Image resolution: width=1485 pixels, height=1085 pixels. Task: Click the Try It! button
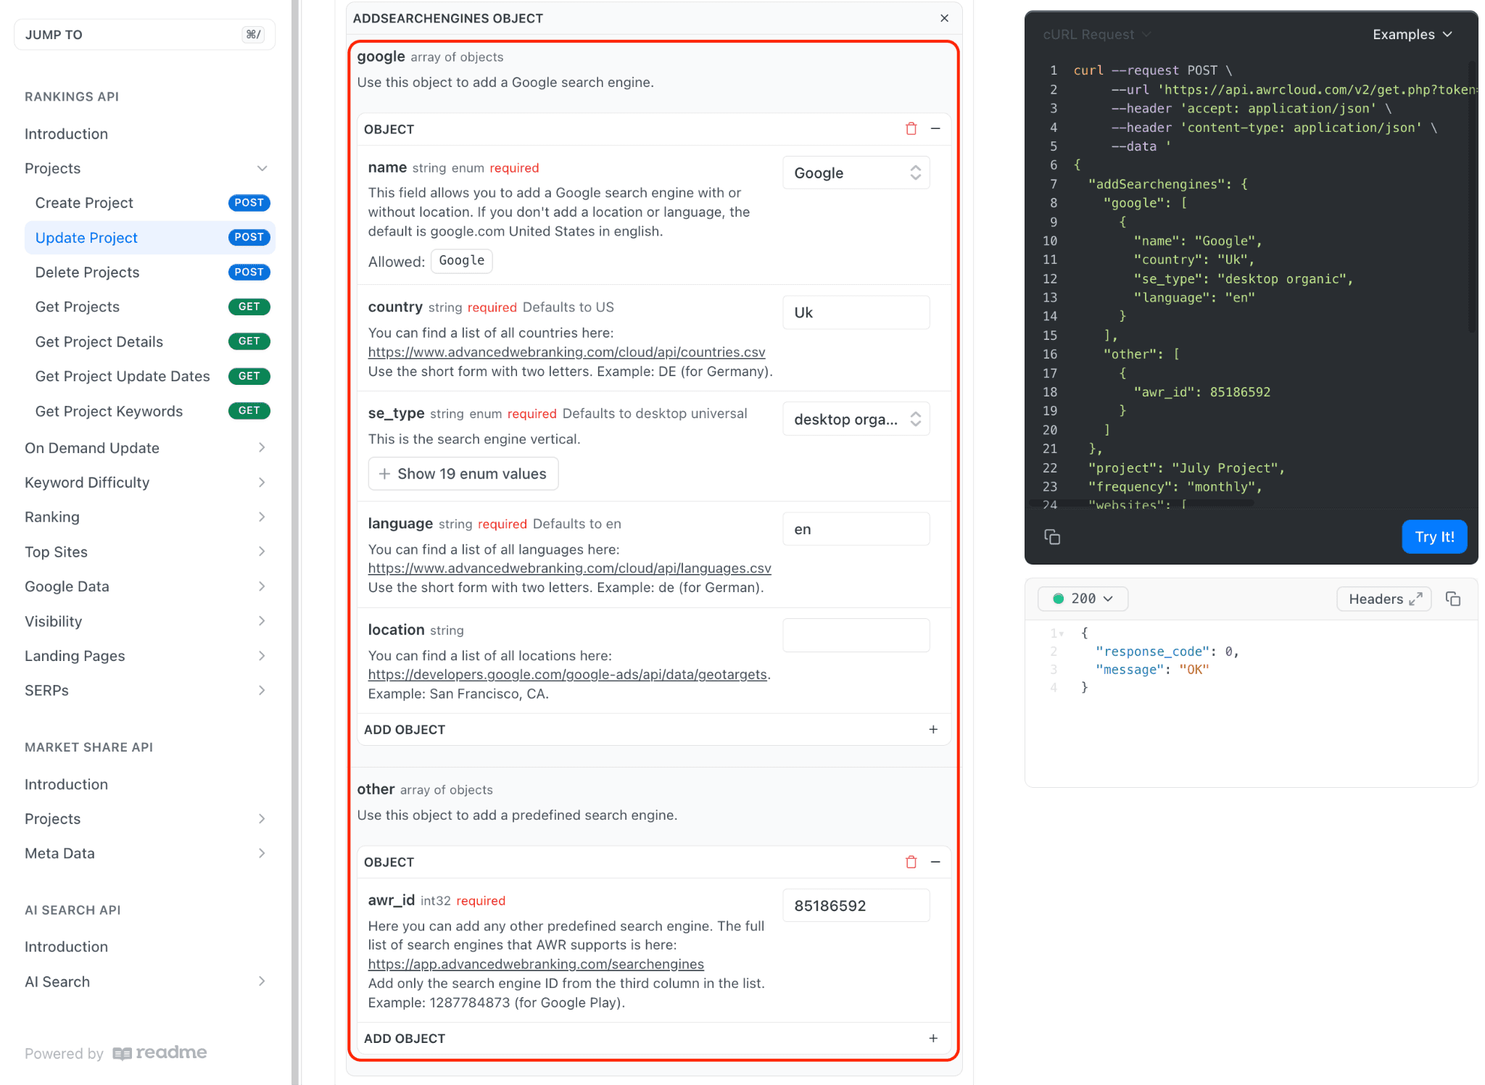pyautogui.click(x=1434, y=537)
